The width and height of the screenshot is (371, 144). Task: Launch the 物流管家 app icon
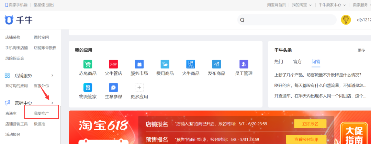point(88,88)
